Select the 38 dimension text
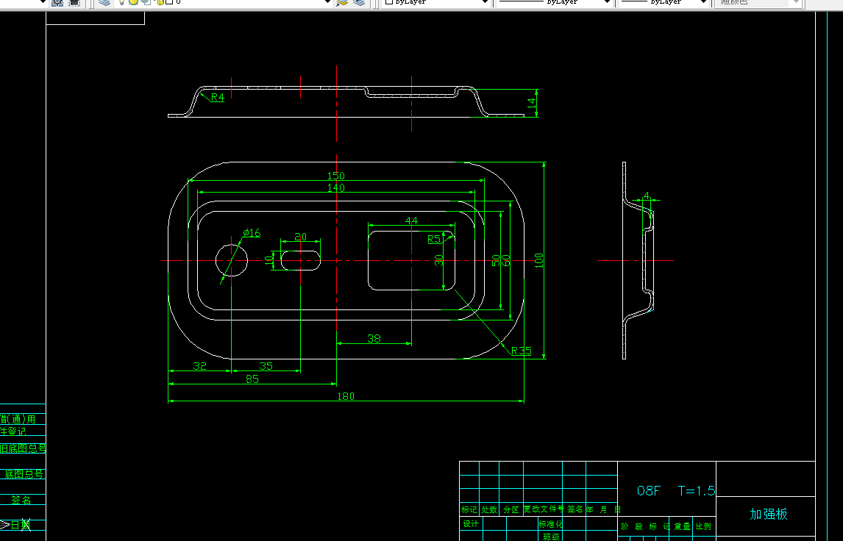 coord(374,338)
